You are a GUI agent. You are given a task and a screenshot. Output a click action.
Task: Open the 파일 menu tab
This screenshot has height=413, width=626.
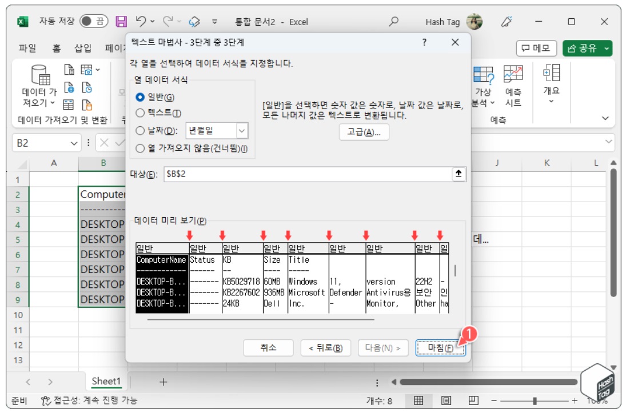tap(27, 49)
